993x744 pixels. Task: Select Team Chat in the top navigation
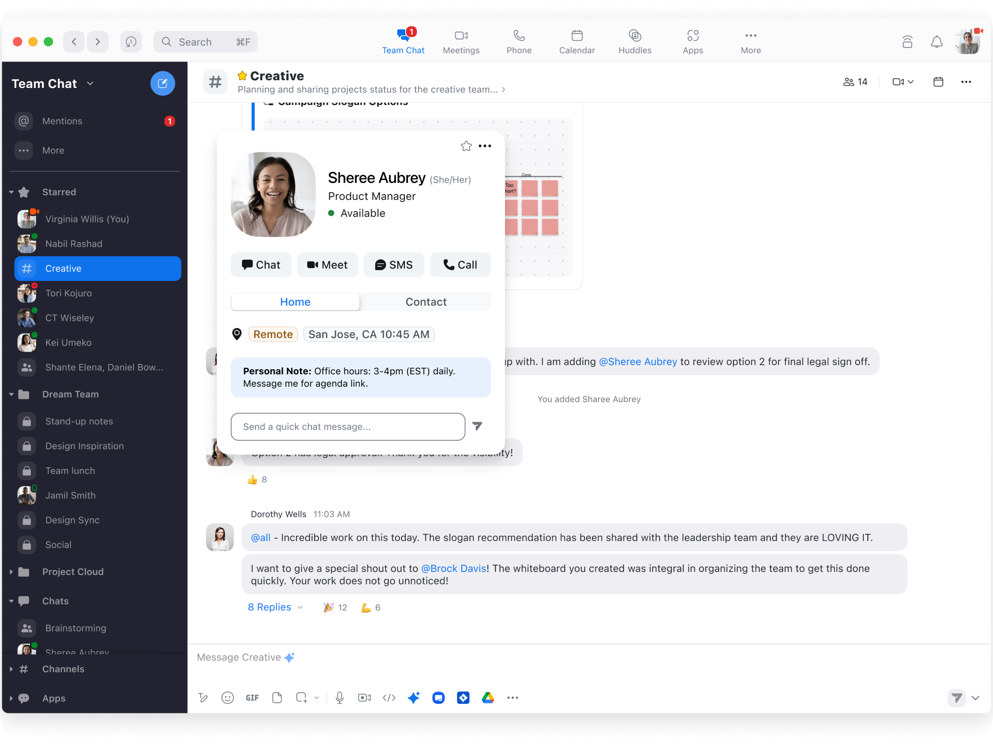[x=403, y=41]
